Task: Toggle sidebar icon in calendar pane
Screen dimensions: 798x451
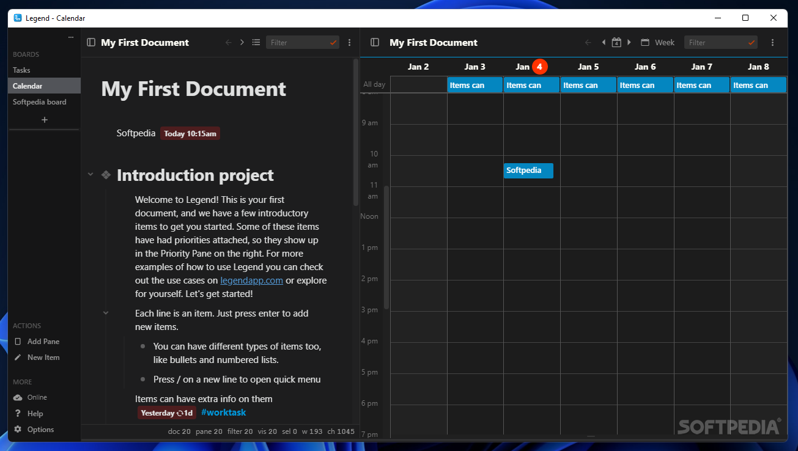Action: (375, 43)
